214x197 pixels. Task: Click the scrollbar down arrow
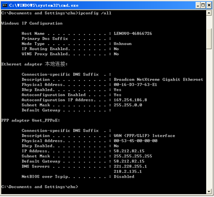click(209, 191)
